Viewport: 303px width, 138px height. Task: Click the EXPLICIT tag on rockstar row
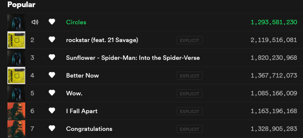pos(190,40)
